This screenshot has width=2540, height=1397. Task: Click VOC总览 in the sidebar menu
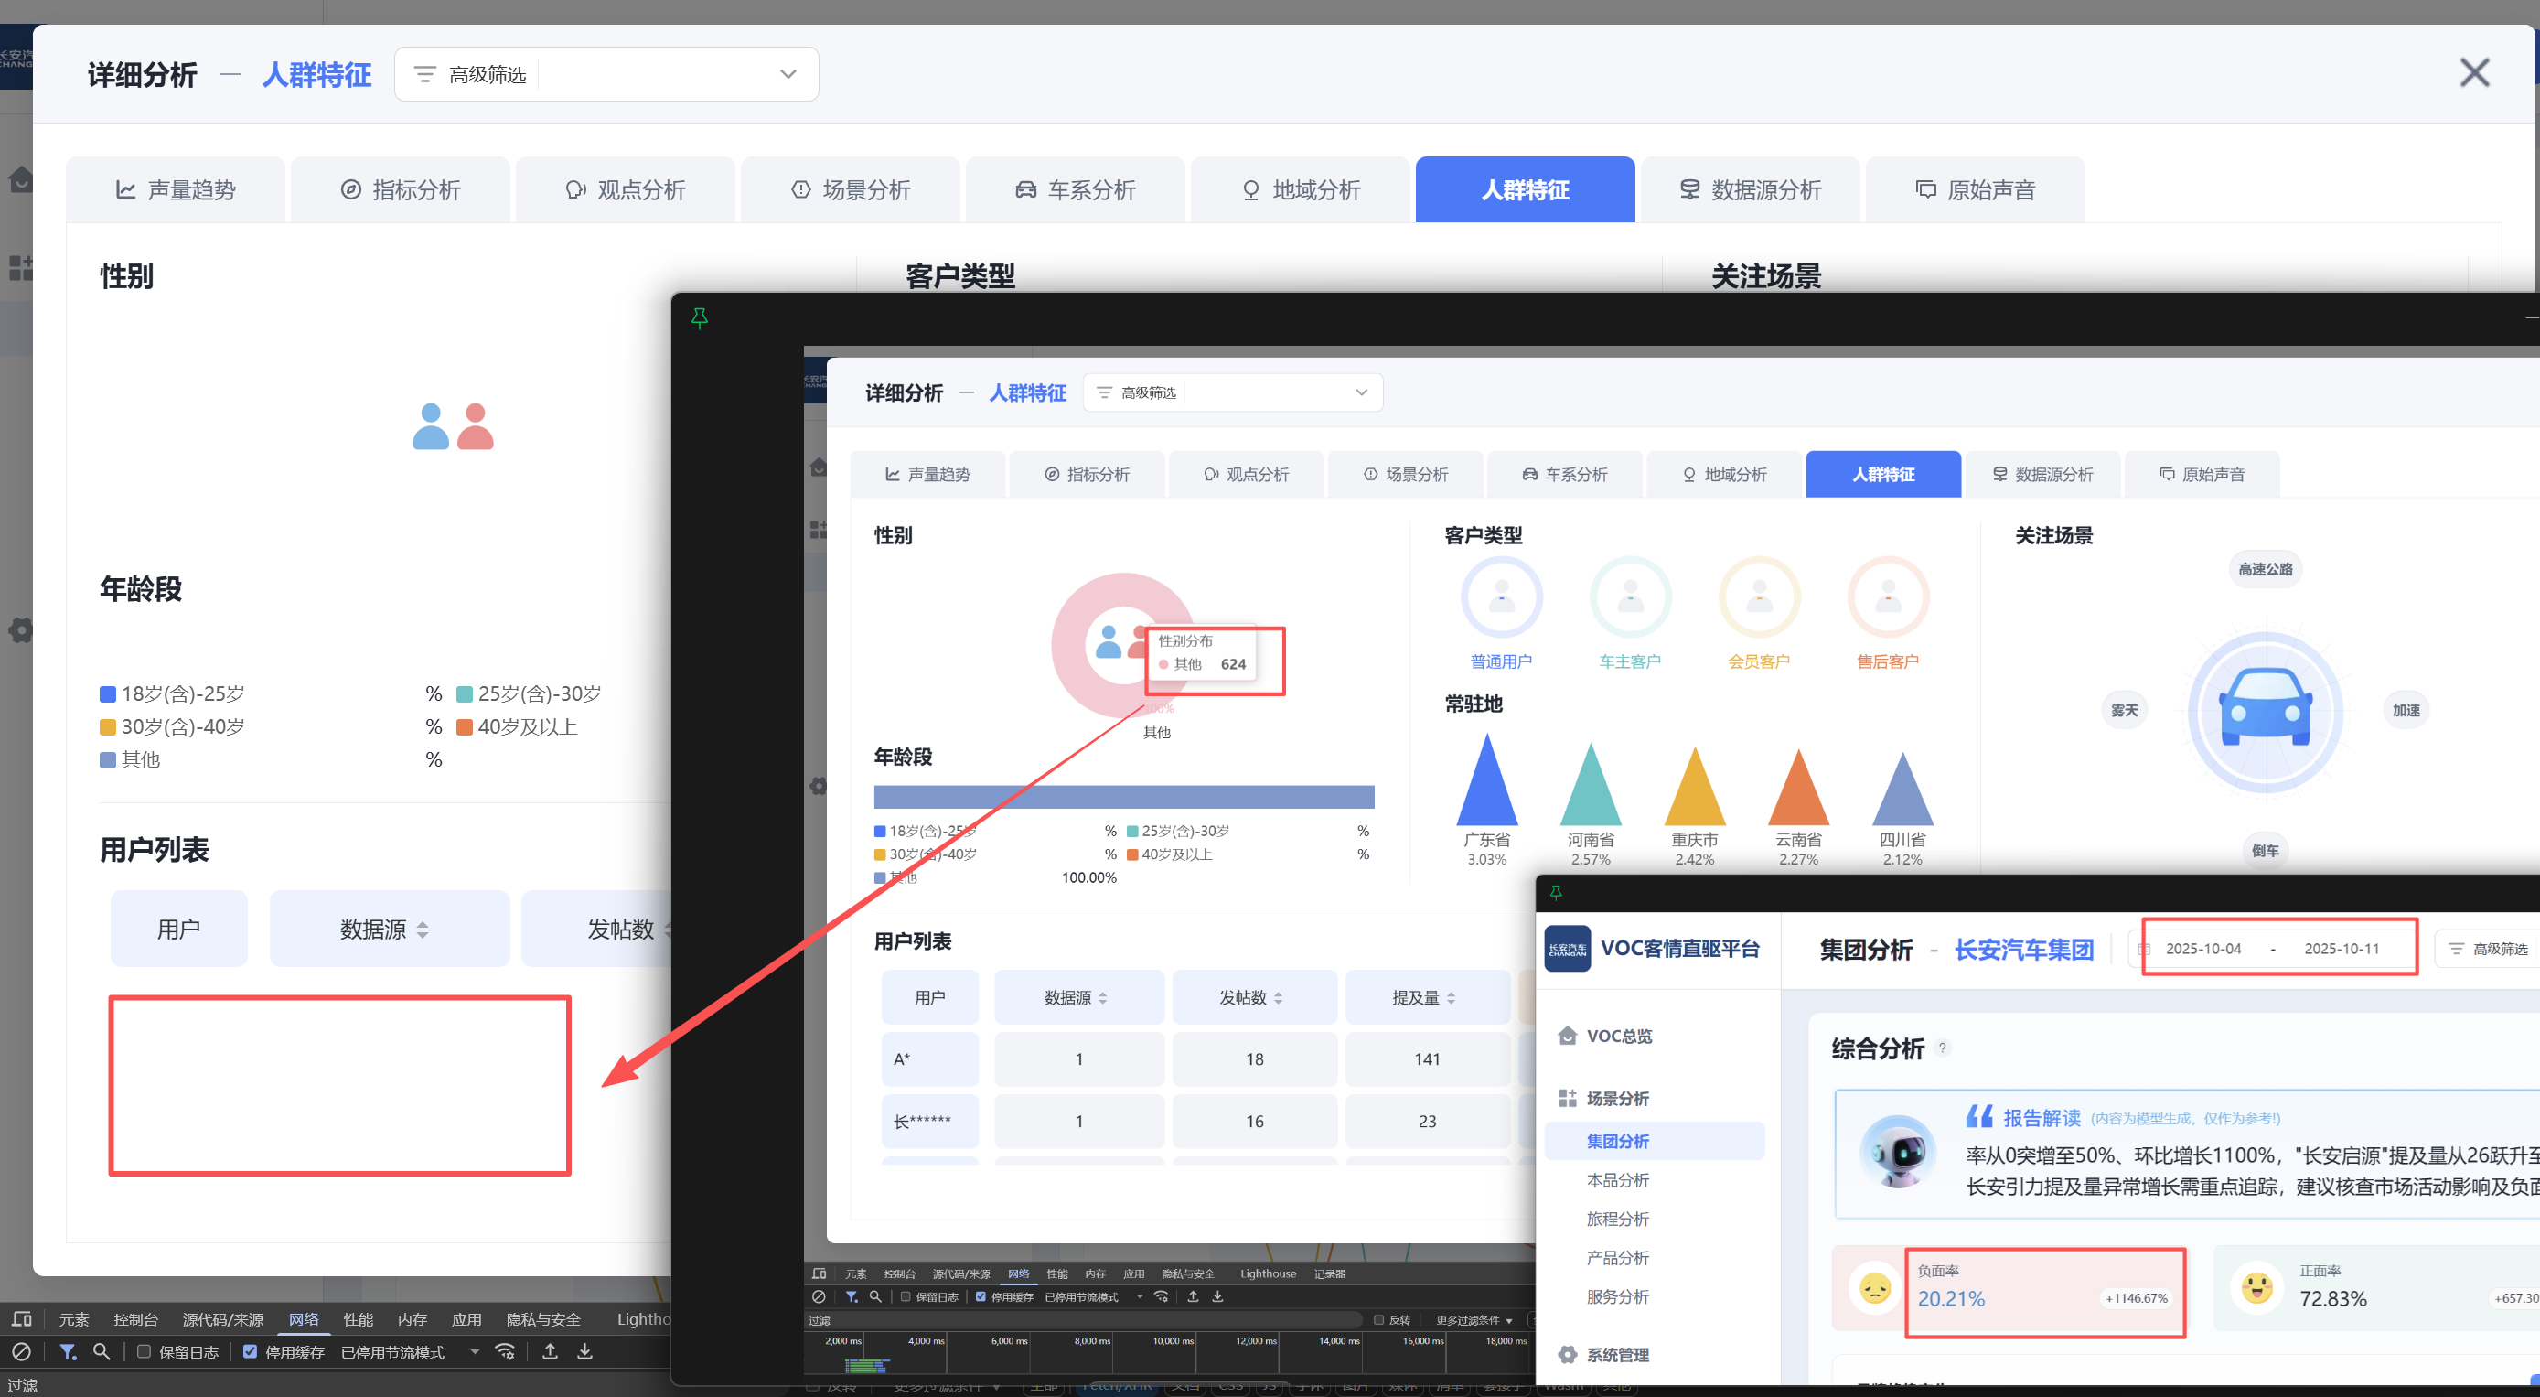point(1618,1036)
